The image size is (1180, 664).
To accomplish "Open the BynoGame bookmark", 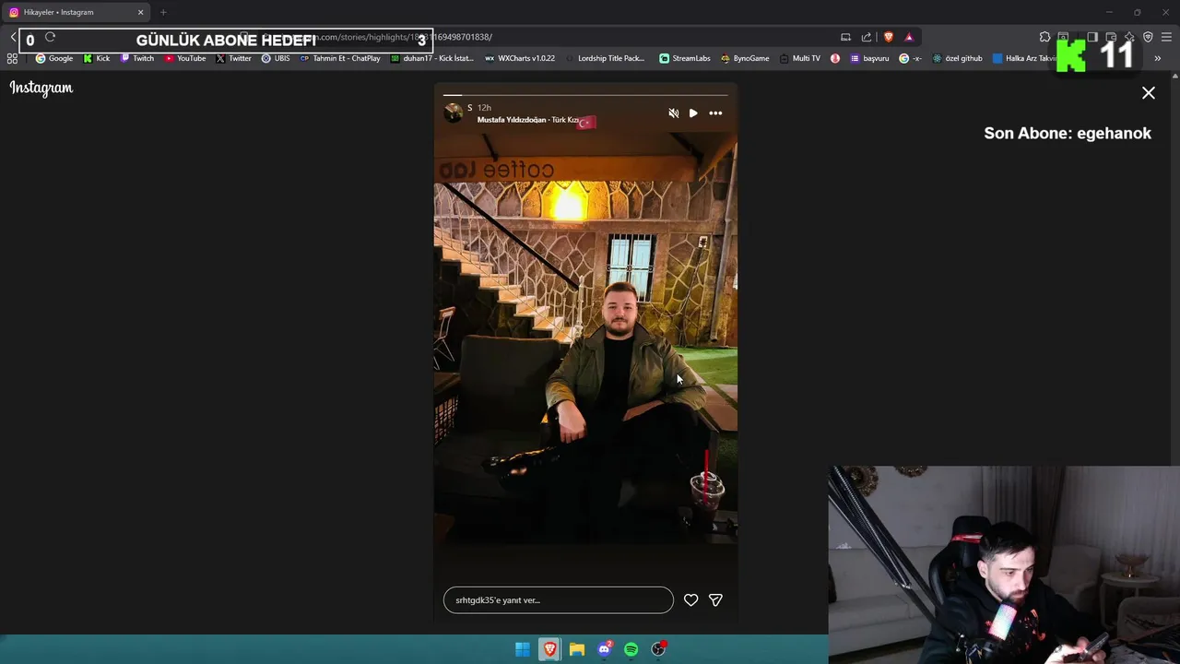I will pyautogui.click(x=745, y=58).
